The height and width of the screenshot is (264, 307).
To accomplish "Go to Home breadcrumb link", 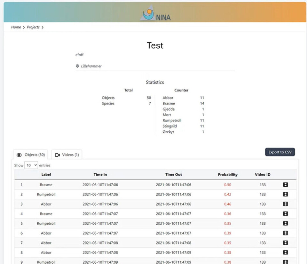I will pyautogui.click(x=16, y=27).
